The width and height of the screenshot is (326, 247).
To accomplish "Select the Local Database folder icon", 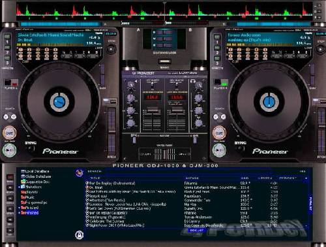I will pos(23,171).
